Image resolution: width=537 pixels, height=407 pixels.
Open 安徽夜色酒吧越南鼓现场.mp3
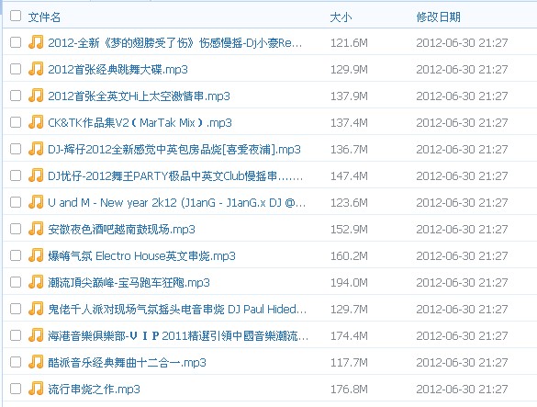pos(121,230)
